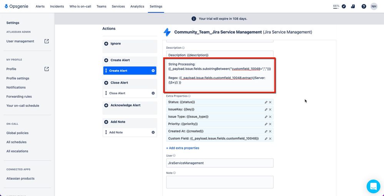The width and height of the screenshot is (384, 196).
Task: Open gear settings on selected Create Alert row
Action: pyautogui.click(x=153, y=71)
